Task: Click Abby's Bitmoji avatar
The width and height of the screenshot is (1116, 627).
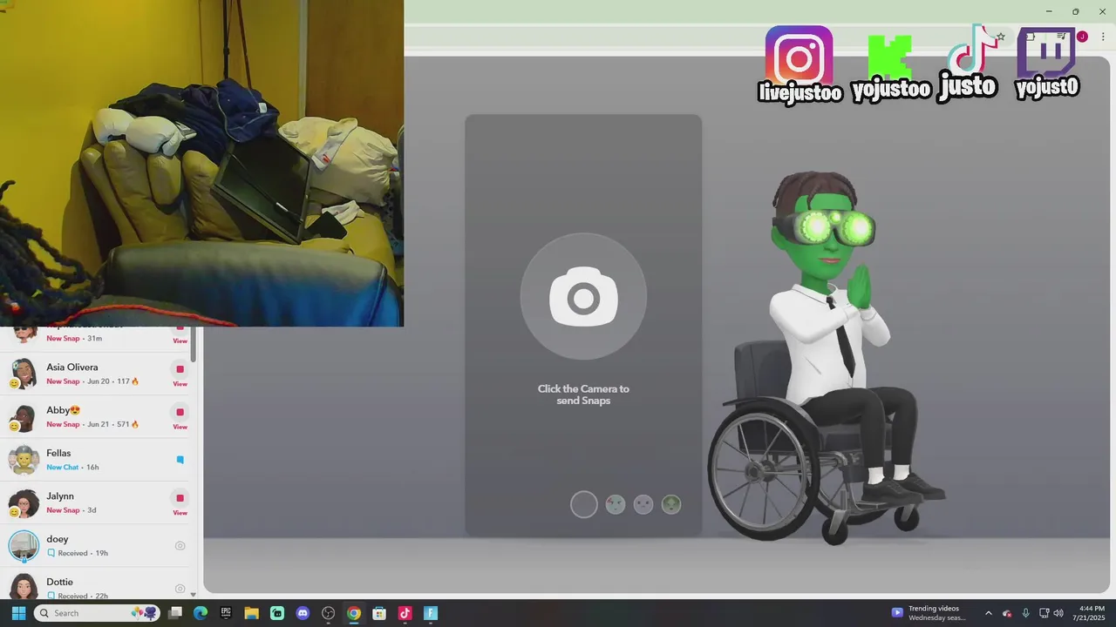Action: pos(24,417)
